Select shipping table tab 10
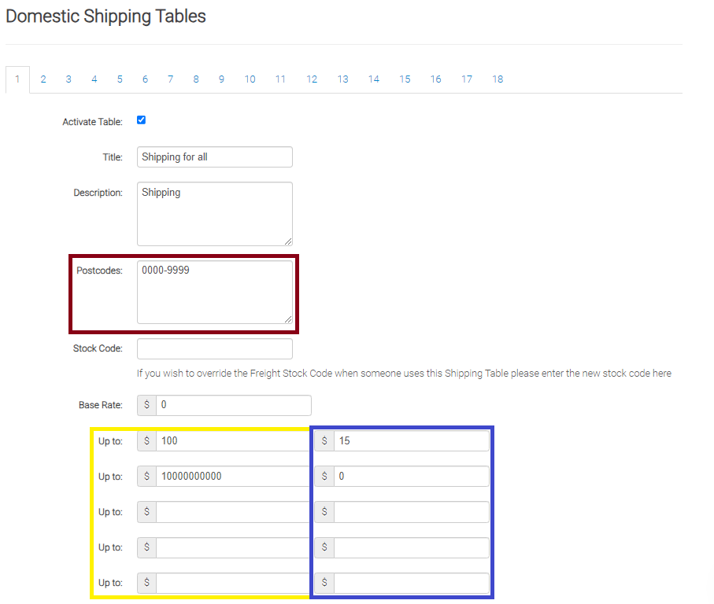 click(250, 79)
